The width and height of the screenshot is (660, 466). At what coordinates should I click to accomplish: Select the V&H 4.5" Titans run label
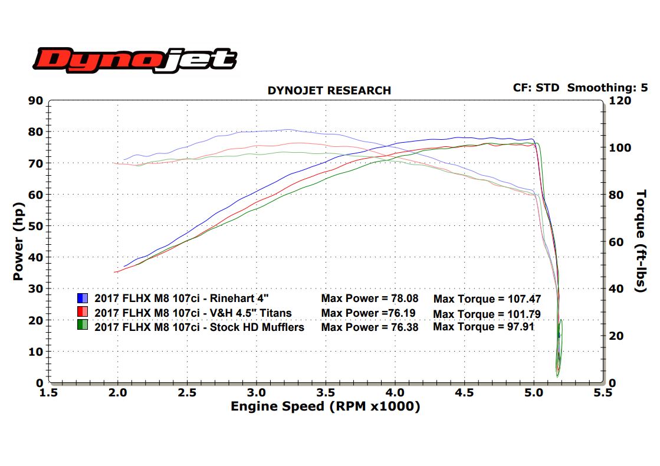click(193, 313)
